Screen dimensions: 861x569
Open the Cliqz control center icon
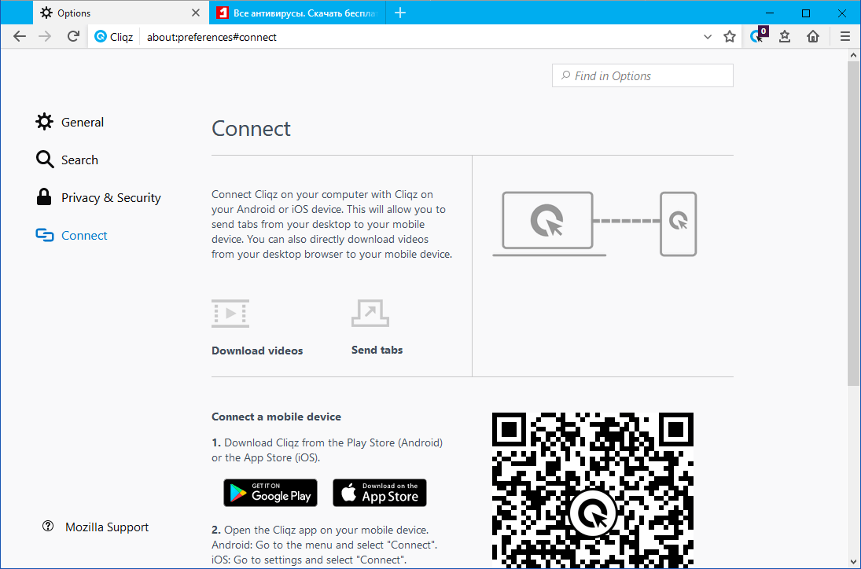click(x=758, y=35)
